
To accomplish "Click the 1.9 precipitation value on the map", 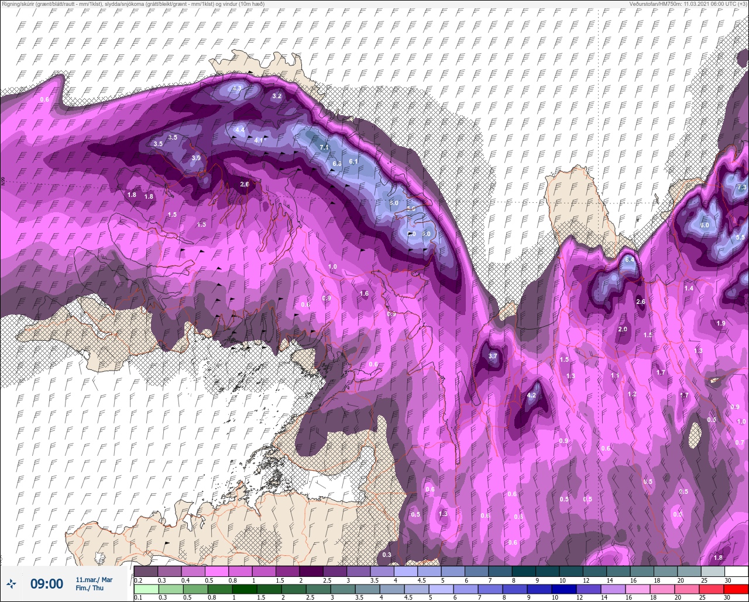I will tap(721, 323).
